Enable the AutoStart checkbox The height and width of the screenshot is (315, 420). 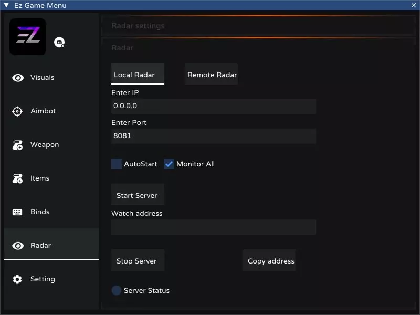pos(117,164)
